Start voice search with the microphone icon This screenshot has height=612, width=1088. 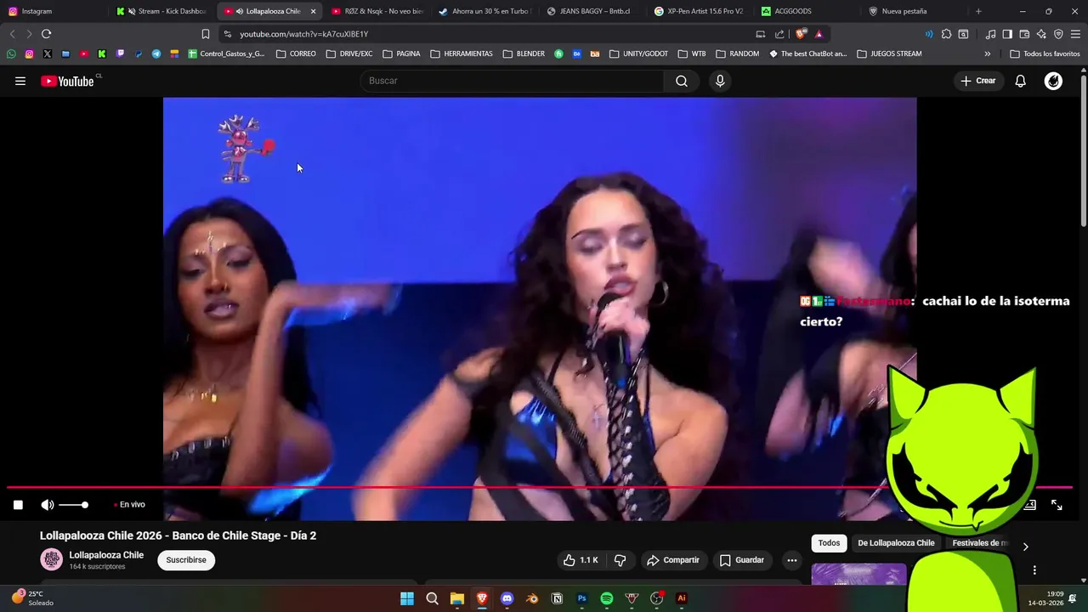click(720, 81)
